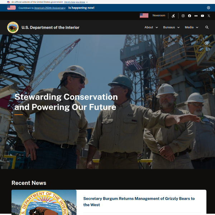
Task: Follow the America's 250th Anniversary link
Action: [50, 8]
